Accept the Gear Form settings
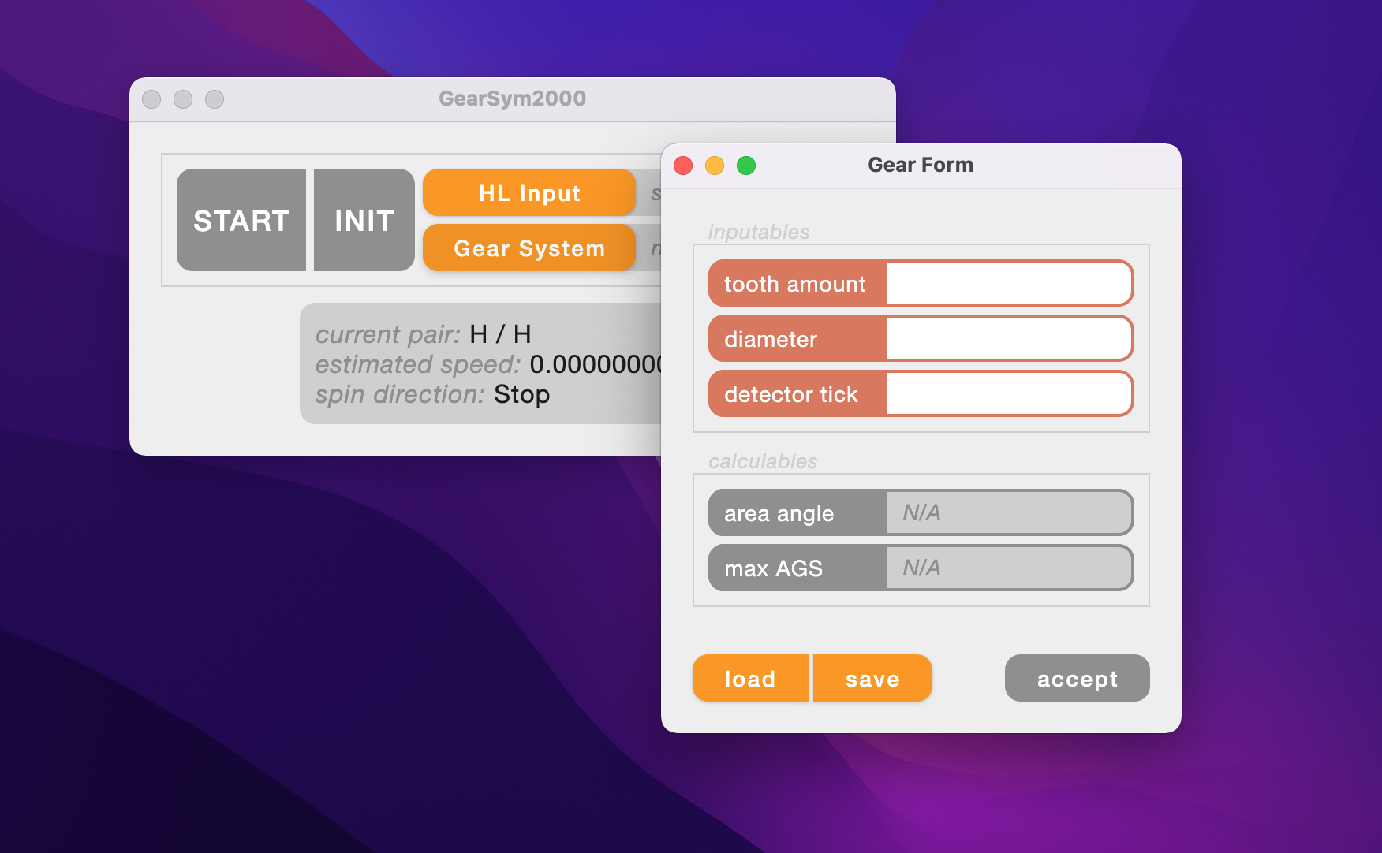The height and width of the screenshot is (853, 1382). 1078,678
